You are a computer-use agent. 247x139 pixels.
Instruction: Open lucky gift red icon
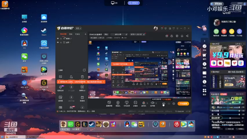coord(224,33)
